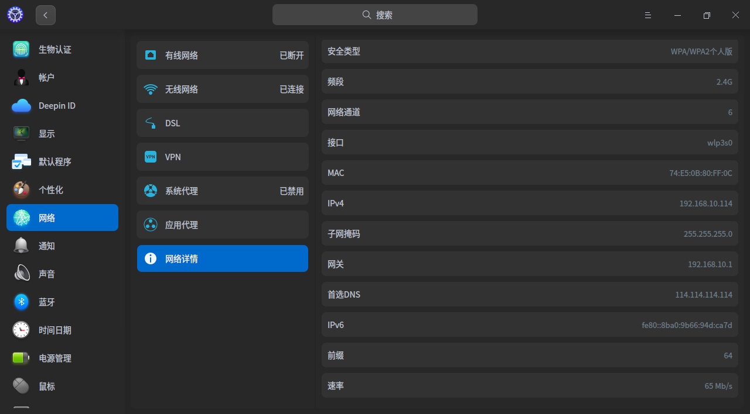Click the IPv4 address 192.168.10.114
The width and height of the screenshot is (750, 414).
pyautogui.click(x=706, y=203)
